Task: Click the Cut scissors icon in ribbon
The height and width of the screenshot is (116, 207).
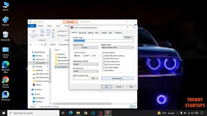Action: [x=53, y=30]
